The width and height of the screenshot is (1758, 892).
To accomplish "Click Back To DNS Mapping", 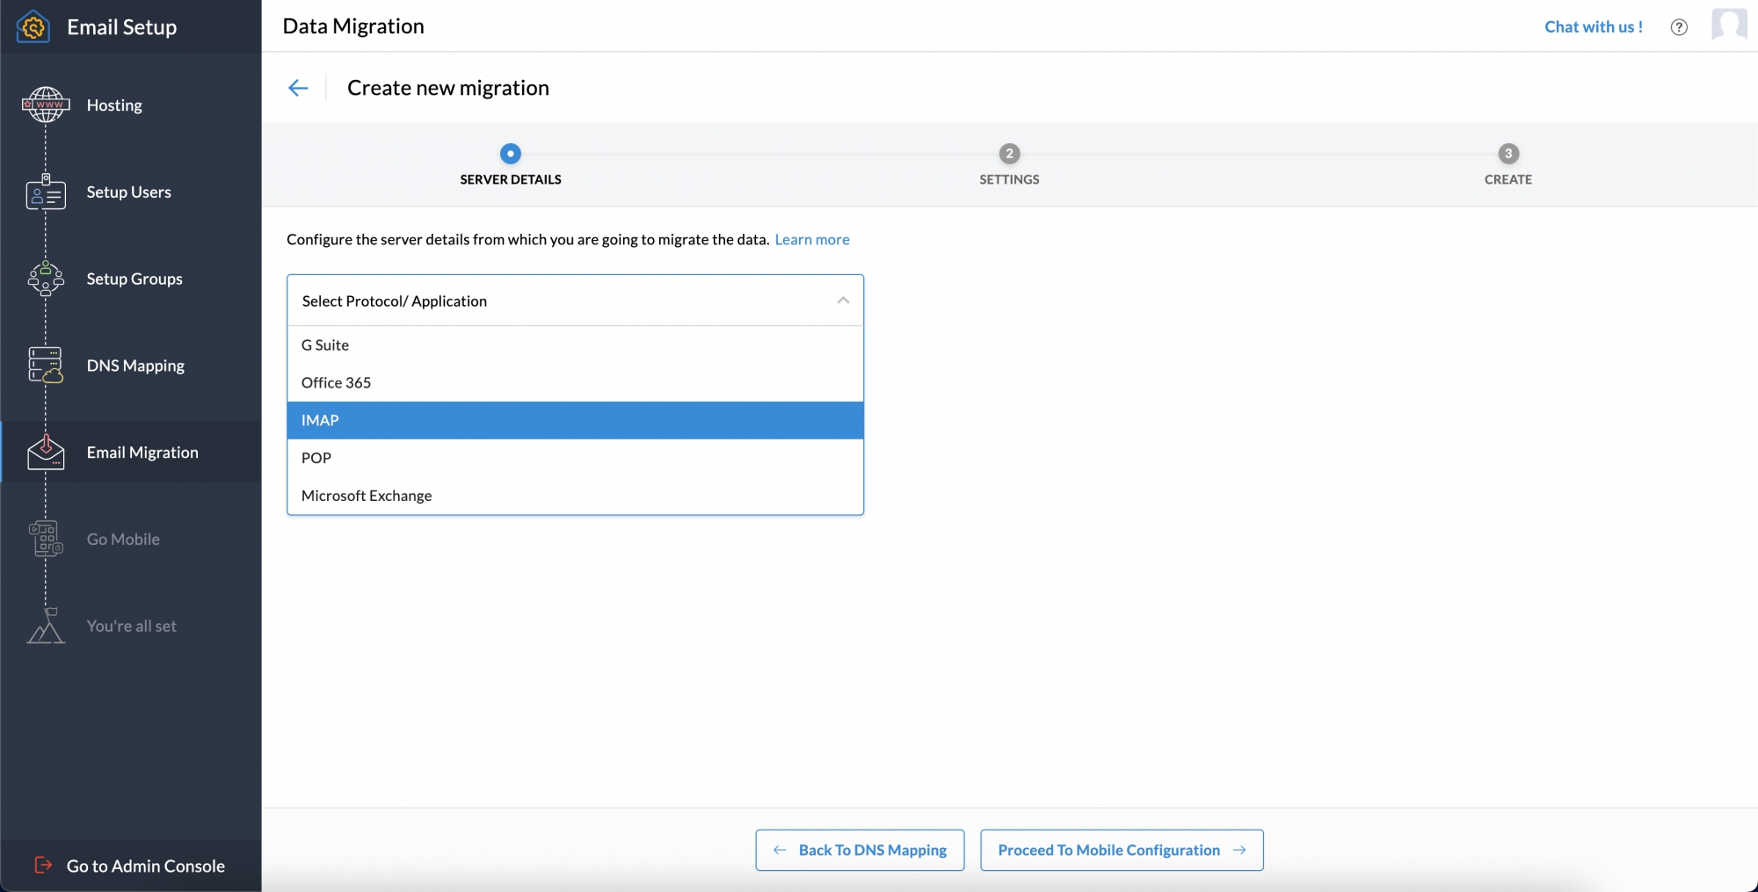I will 859,850.
